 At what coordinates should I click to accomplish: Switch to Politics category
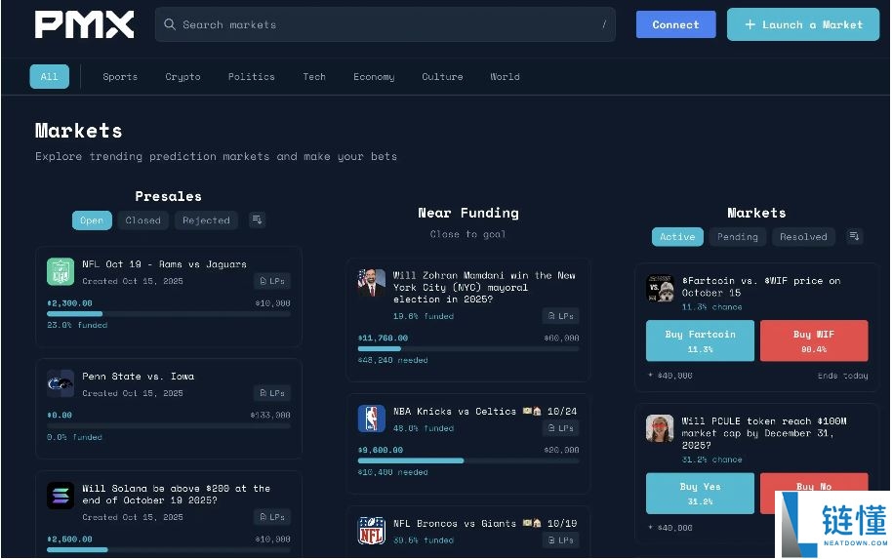coord(252,77)
